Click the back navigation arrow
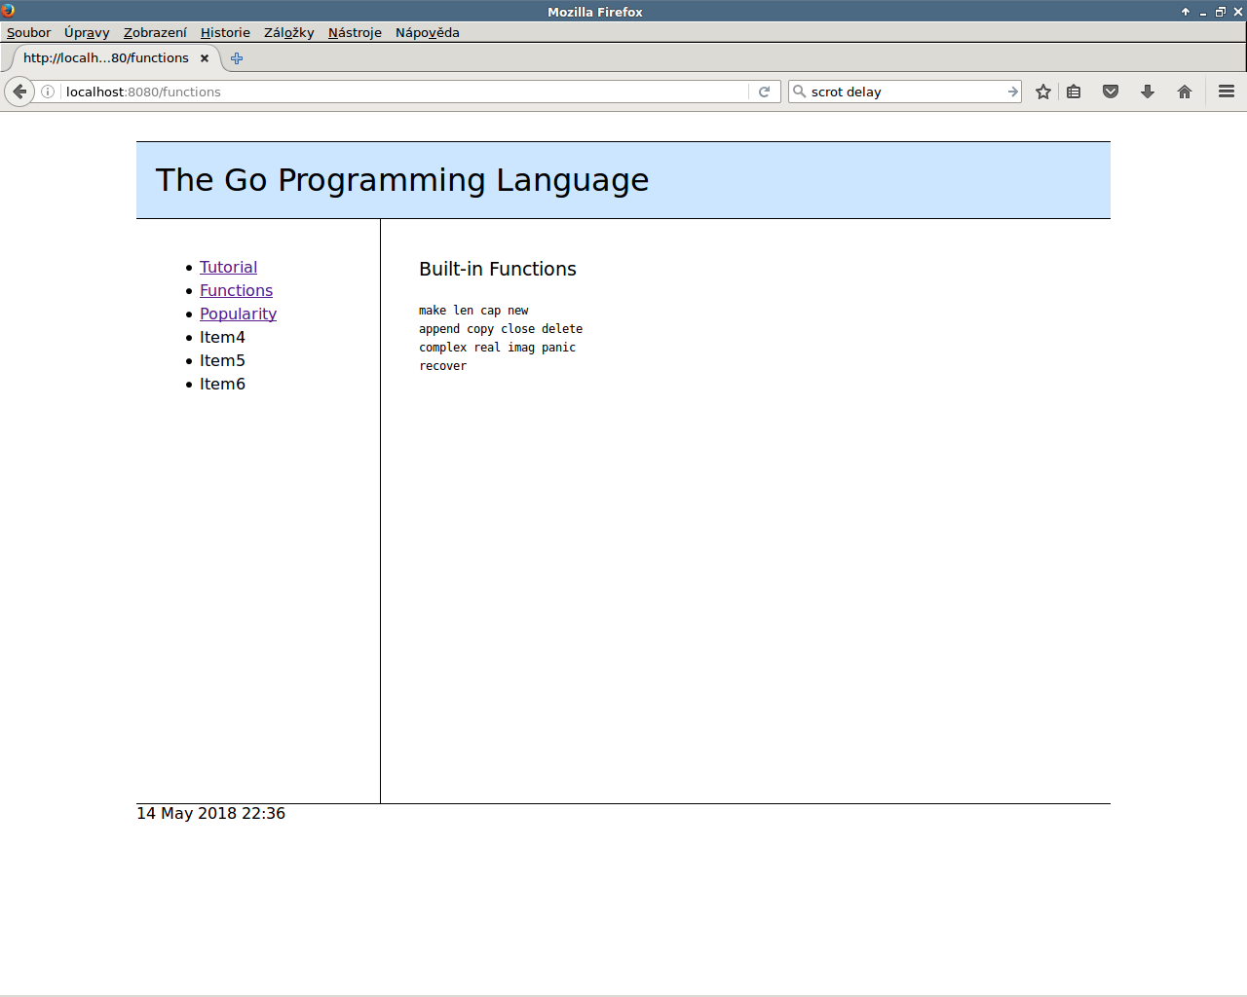 19,92
